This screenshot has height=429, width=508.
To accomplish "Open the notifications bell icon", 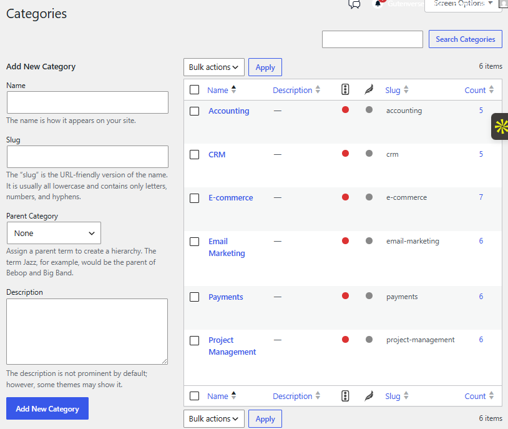I will (378, 4).
